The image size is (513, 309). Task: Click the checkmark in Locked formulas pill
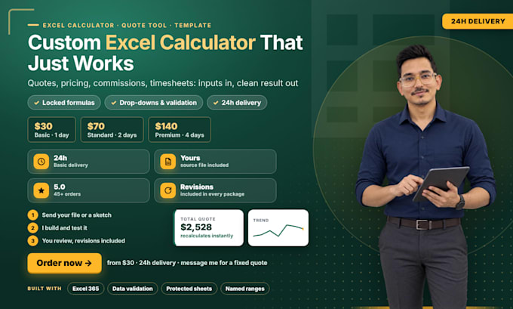tap(37, 103)
